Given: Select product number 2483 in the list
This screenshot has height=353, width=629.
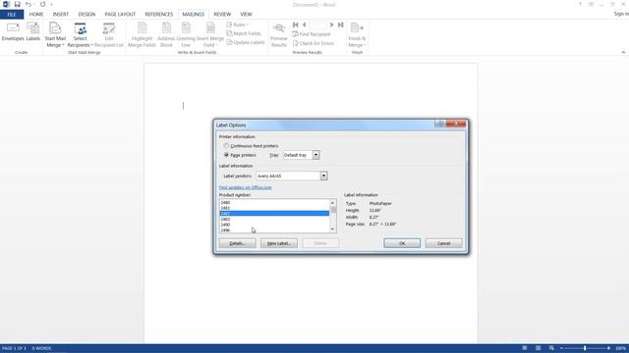Looking at the screenshot, I should 274,220.
